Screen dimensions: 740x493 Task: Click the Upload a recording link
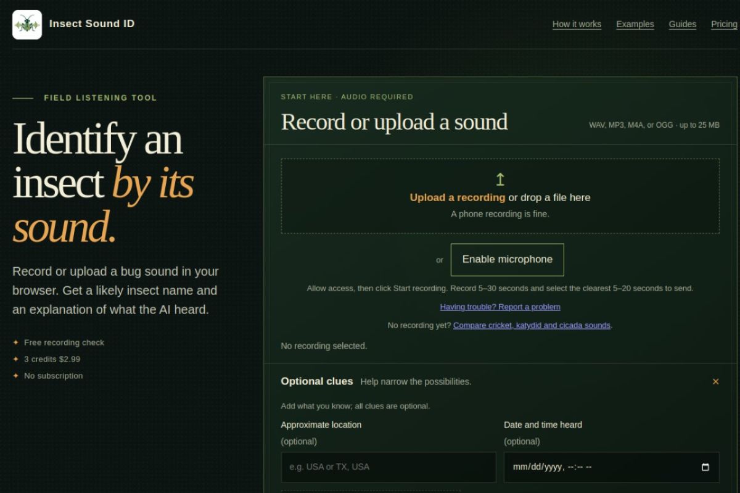pyautogui.click(x=458, y=197)
